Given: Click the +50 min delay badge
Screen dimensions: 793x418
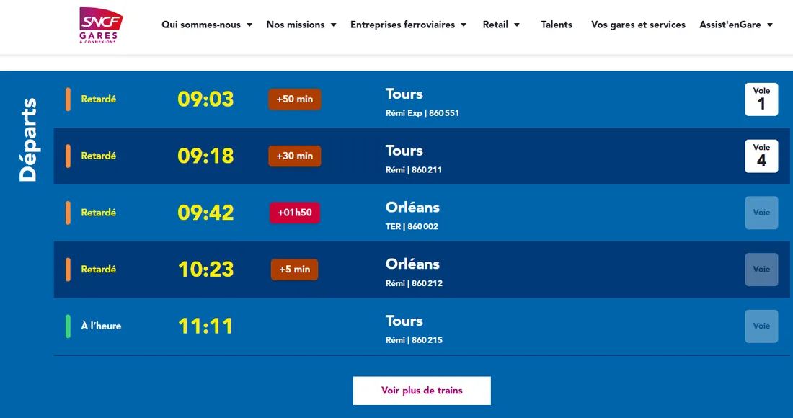Looking at the screenshot, I should click(294, 99).
